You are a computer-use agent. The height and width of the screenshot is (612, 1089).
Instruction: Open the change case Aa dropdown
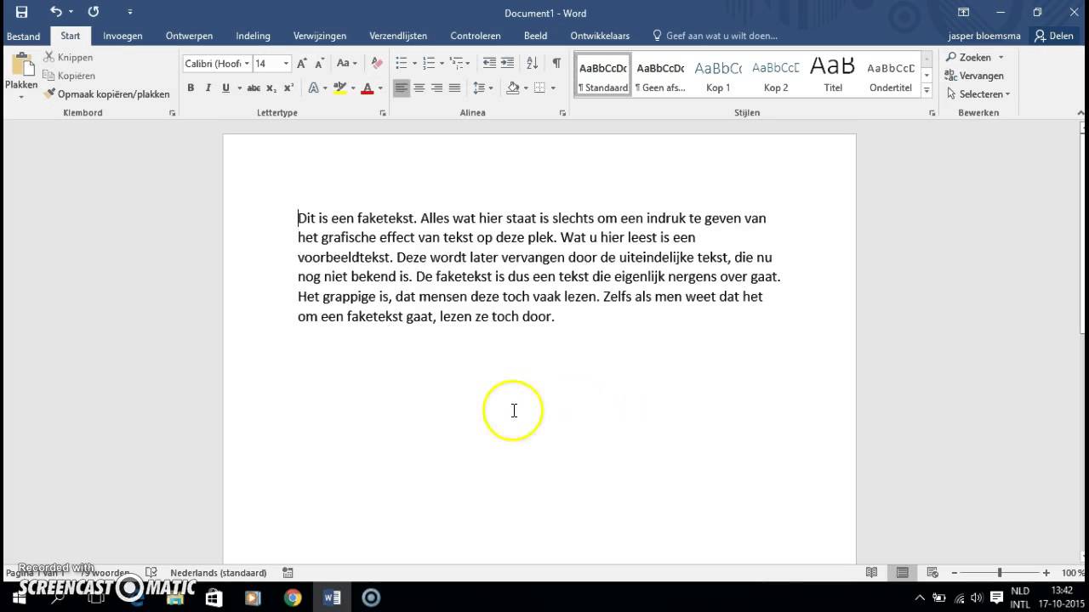coord(347,63)
